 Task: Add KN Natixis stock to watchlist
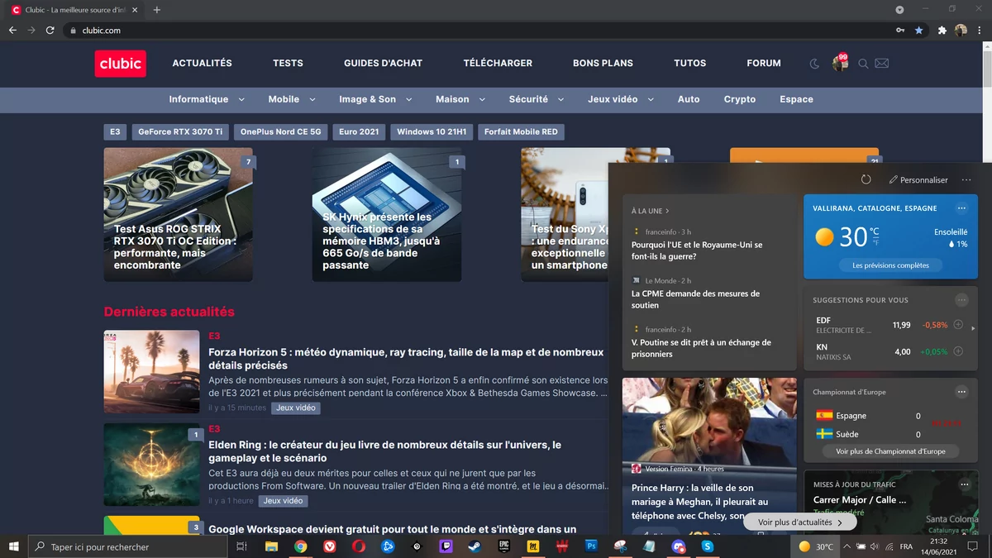point(958,351)
